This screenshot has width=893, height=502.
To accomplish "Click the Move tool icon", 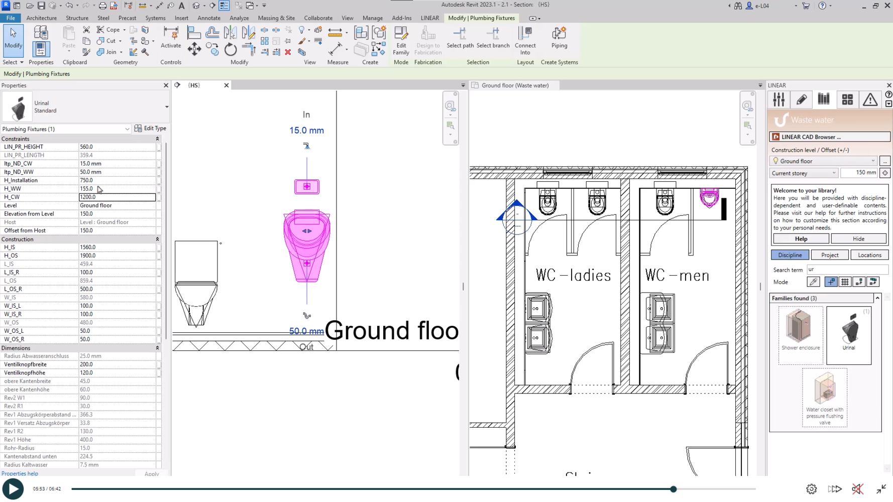I will [194, 49].
